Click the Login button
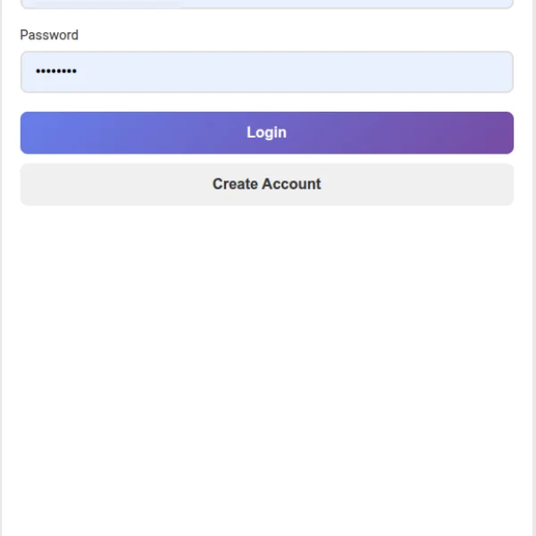Image resolution: width=536 pixels, height=536 pixels. coord(266,132)
